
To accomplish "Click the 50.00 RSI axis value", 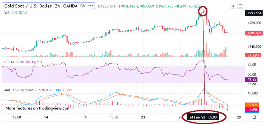I will (x=251, y=74).
